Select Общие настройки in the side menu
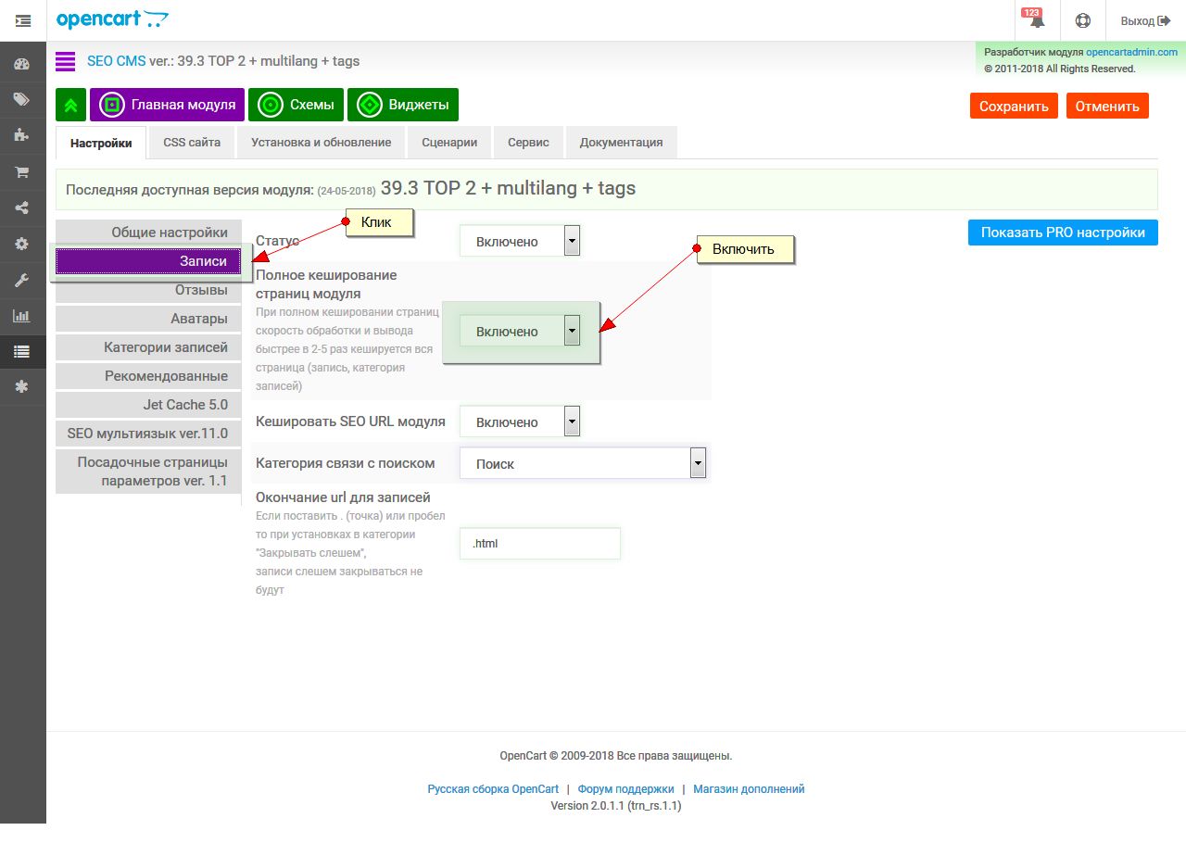Viewport: 1186px width, 843px height. tap(148, 233)
